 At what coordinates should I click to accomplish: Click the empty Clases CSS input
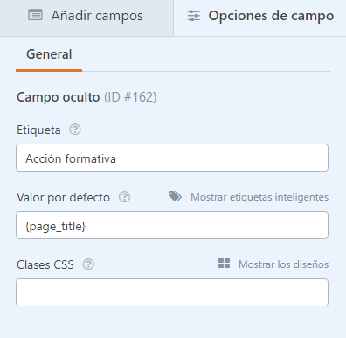(x=172, y=292)
